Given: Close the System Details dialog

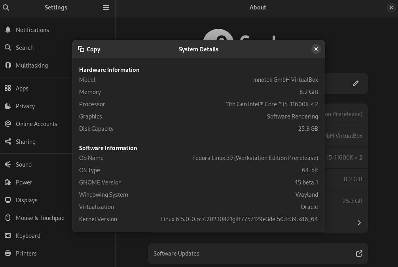Looking at the screenshot, I should [316, 49].
